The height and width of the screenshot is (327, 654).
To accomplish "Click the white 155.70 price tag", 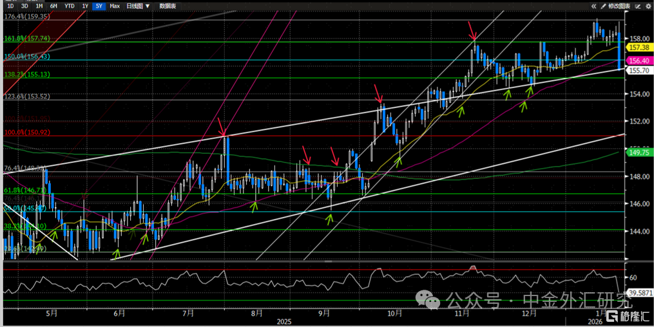I will [x=637, y=70].
